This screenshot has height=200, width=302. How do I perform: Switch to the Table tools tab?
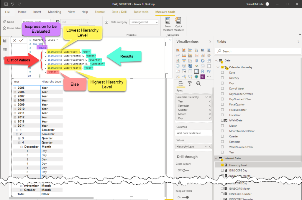(141, 12)
